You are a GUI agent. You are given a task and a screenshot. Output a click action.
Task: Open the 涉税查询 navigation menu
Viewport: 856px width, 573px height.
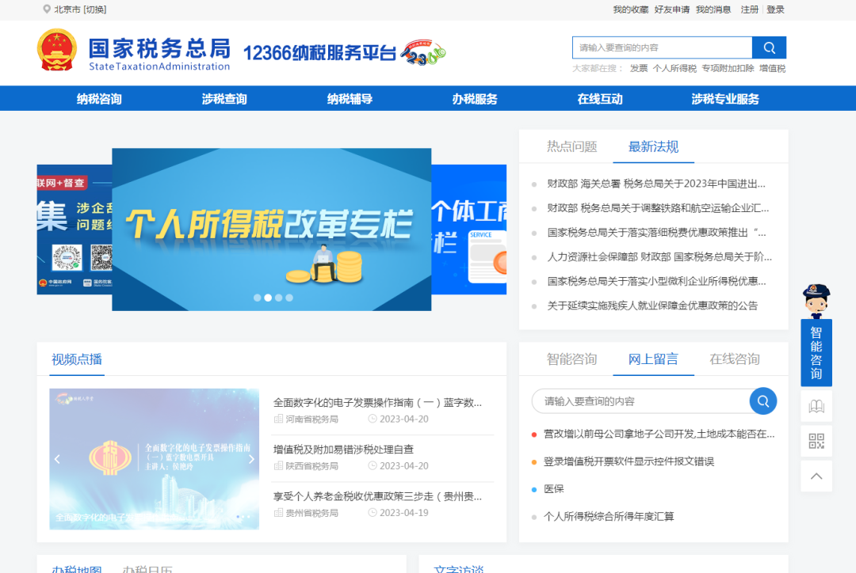tap(224, 99)
